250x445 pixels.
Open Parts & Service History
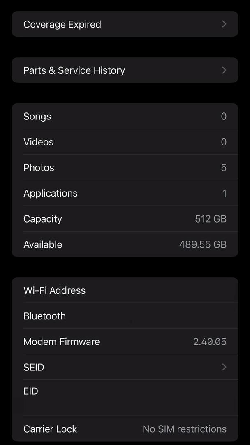click(x=74, y=70)
